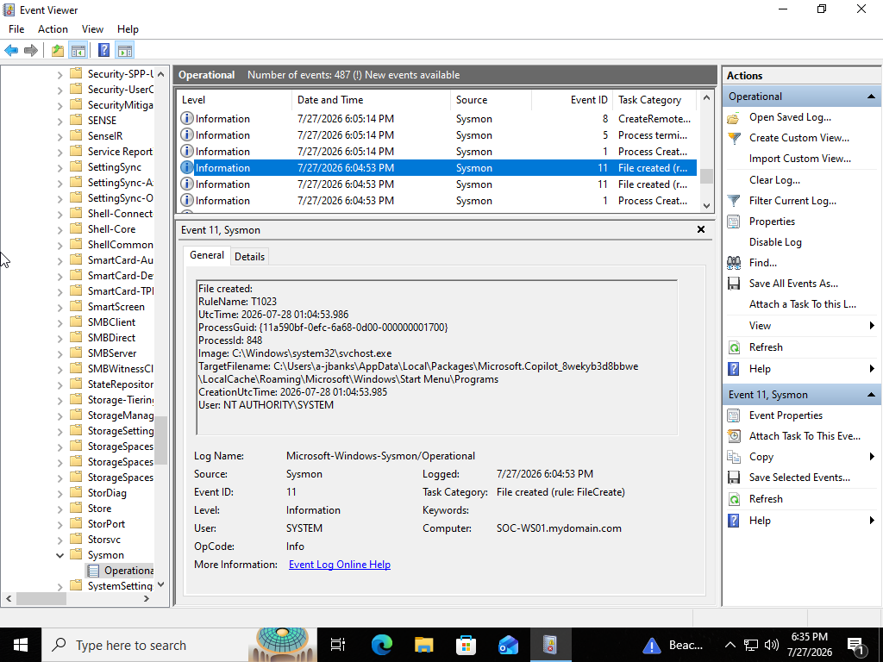This screenshot has height=662, width=883.
Task: Expand the SMBClient tree node
Action: (59, 322)
